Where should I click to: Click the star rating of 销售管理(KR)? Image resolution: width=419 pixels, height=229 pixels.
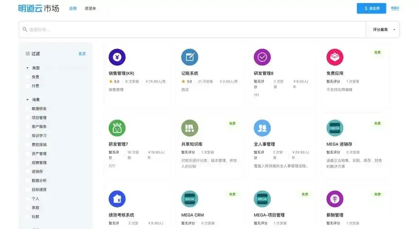click(114, 82)
